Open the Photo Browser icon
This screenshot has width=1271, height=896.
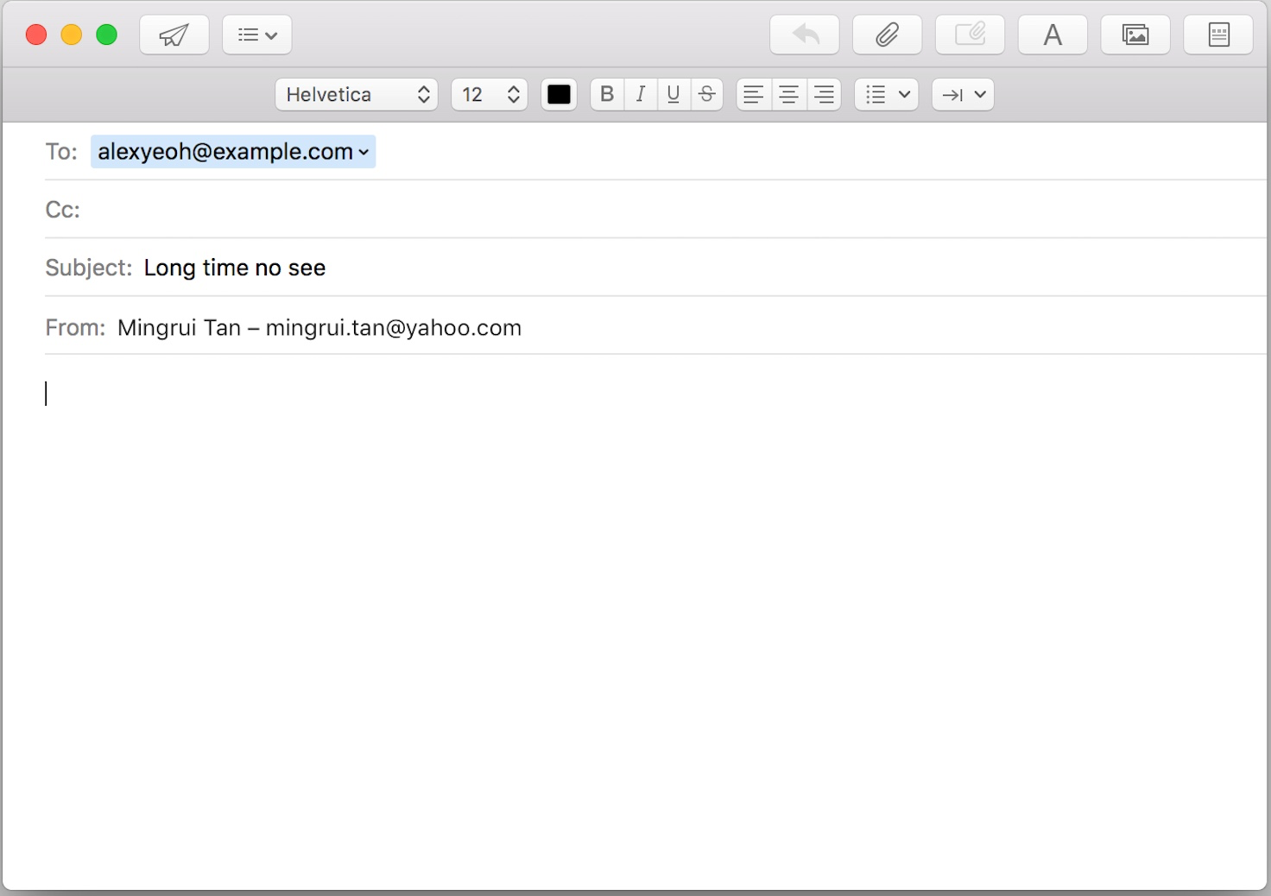1135,35
